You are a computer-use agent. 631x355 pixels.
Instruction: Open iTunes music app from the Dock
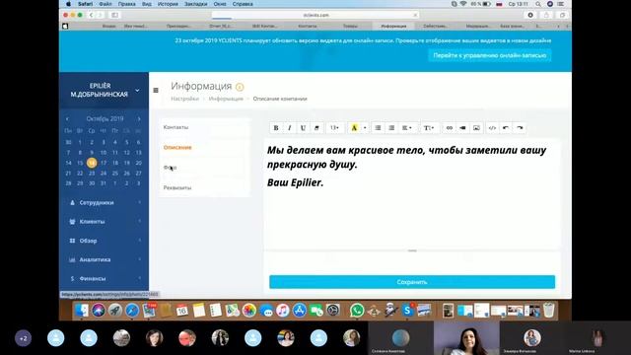(283, 311)
